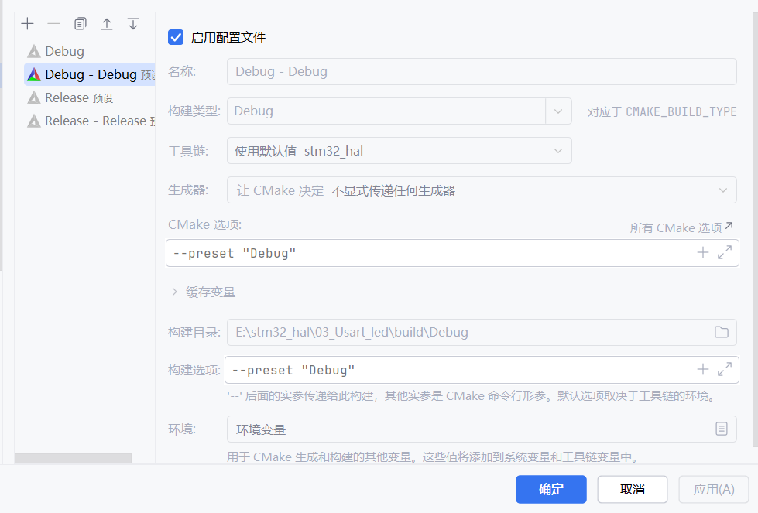Copy the selected profile
The image size is (758, 513).
[x=81, y=24]
